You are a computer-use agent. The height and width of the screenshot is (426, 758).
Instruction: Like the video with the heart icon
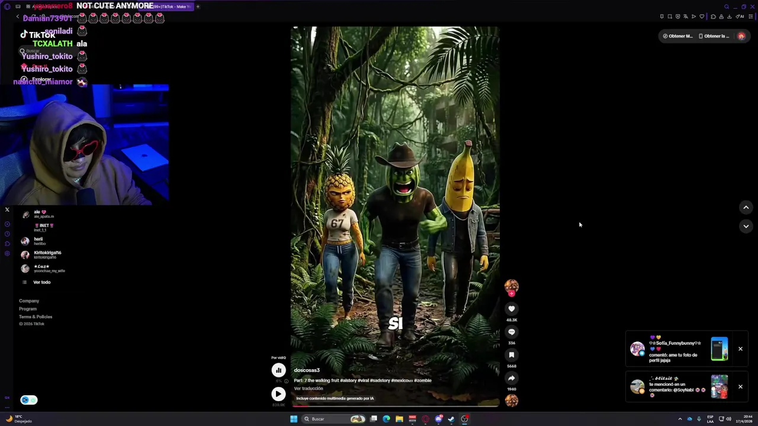[x=512, y=309]
